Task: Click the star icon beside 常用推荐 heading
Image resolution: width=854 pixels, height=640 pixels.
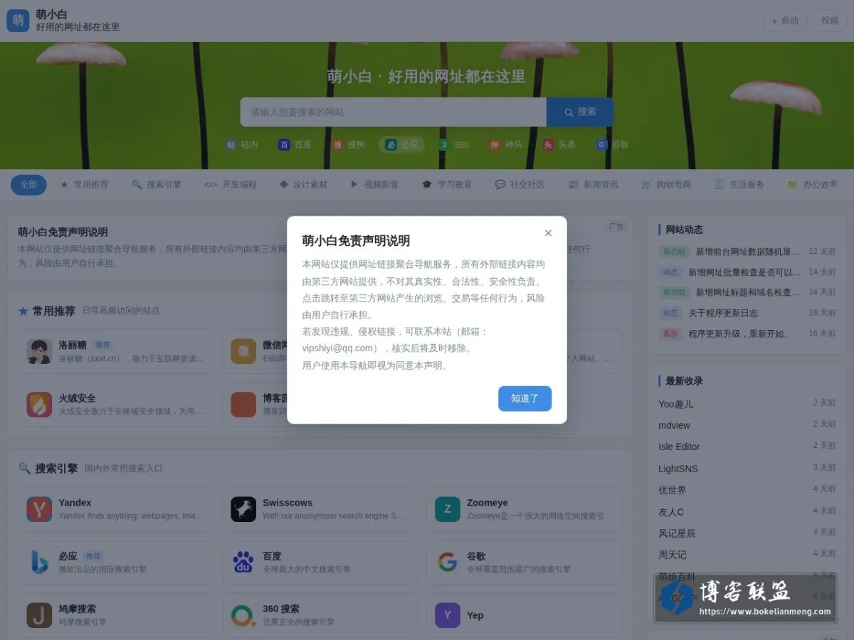Action: pyautogui.click(x=23, y=311)
